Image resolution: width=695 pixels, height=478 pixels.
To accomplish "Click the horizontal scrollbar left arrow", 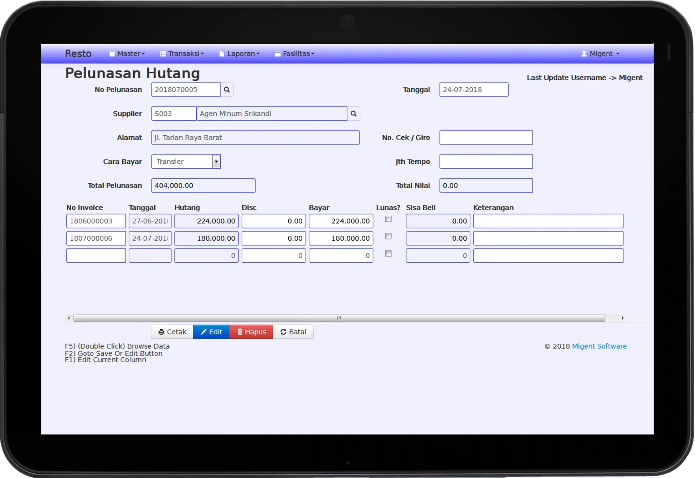I will click(x=69, y=318).
